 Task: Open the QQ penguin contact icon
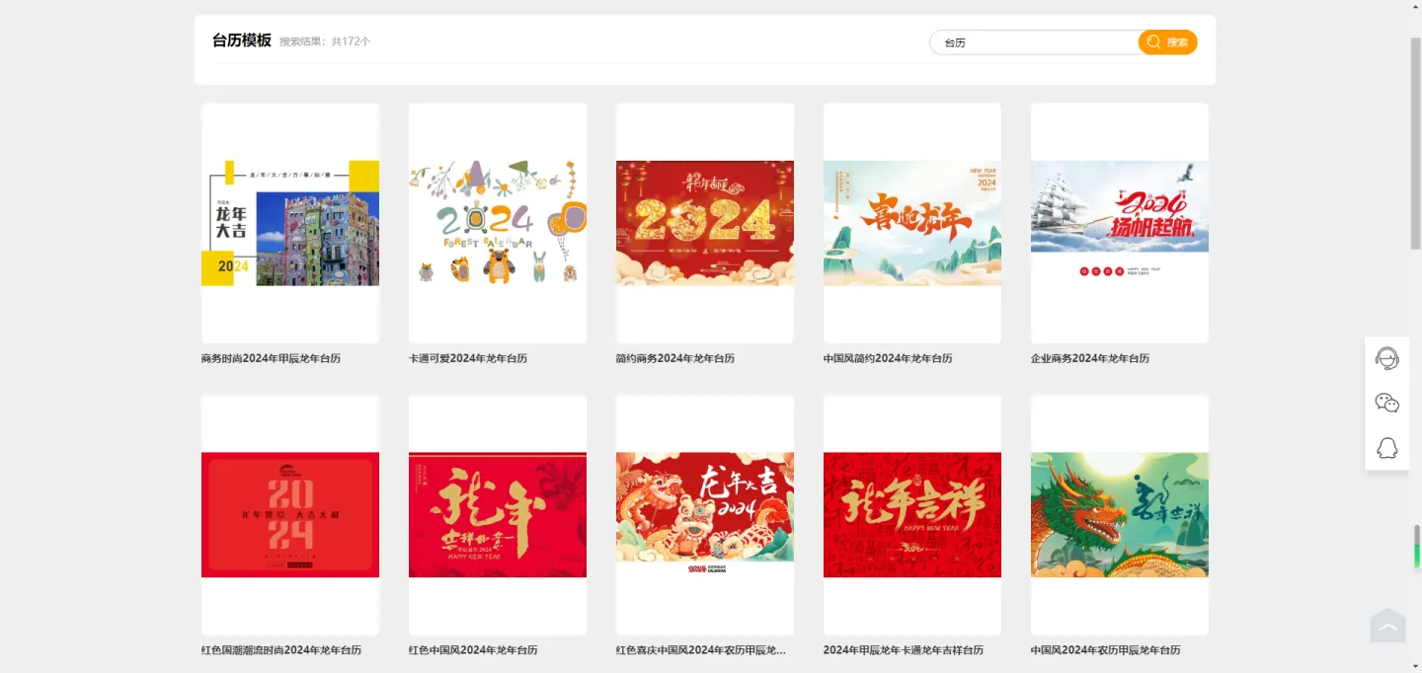point(1386,448)
